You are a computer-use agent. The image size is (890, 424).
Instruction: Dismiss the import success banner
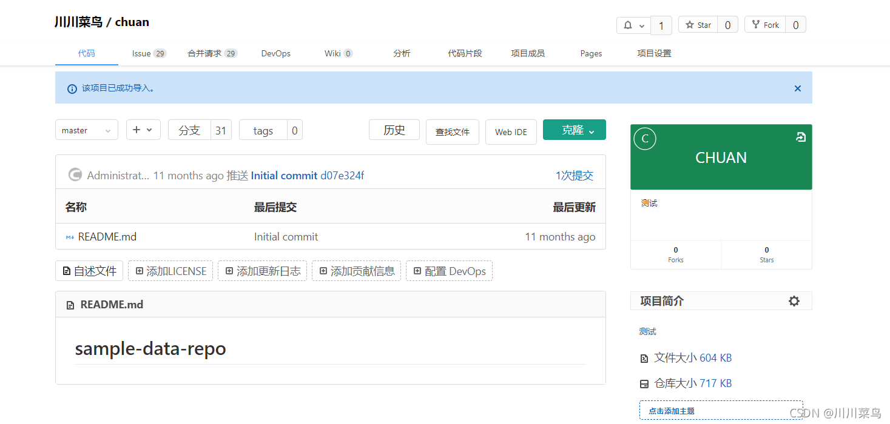click(797, 88)
